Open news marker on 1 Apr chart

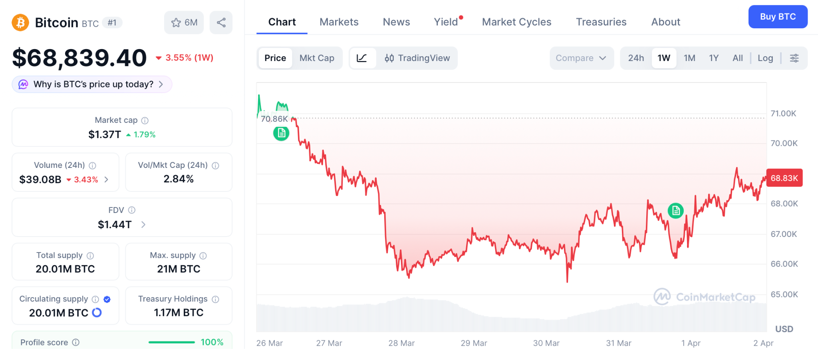point(675,210)
